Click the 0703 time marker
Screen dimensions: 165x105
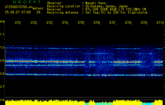click(x=50, y=23)
